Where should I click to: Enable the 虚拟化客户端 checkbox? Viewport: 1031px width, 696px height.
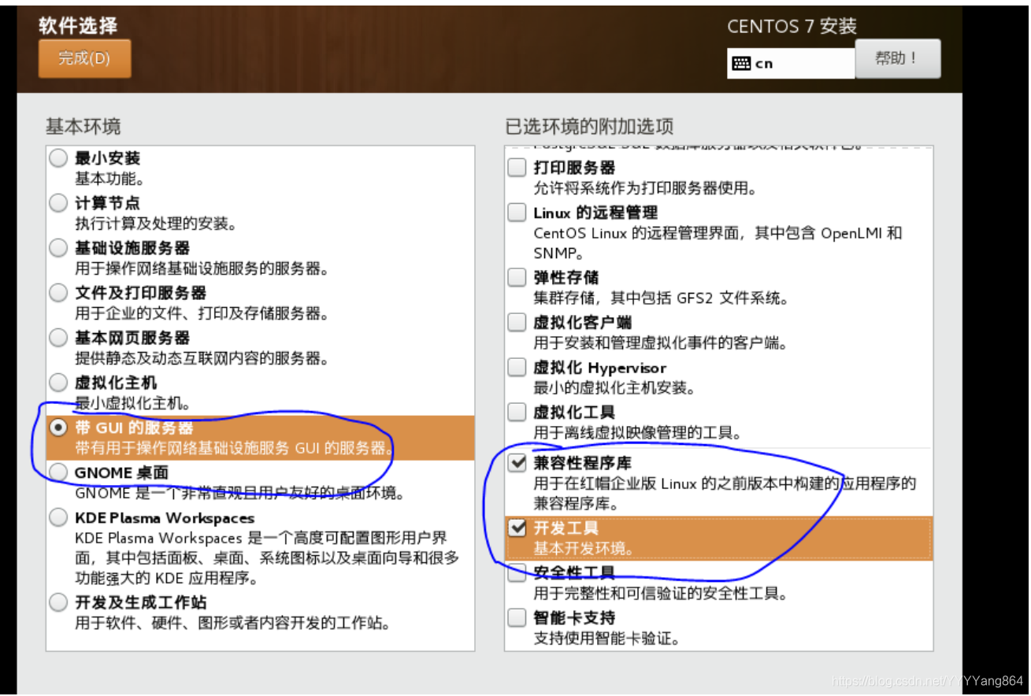517,322
